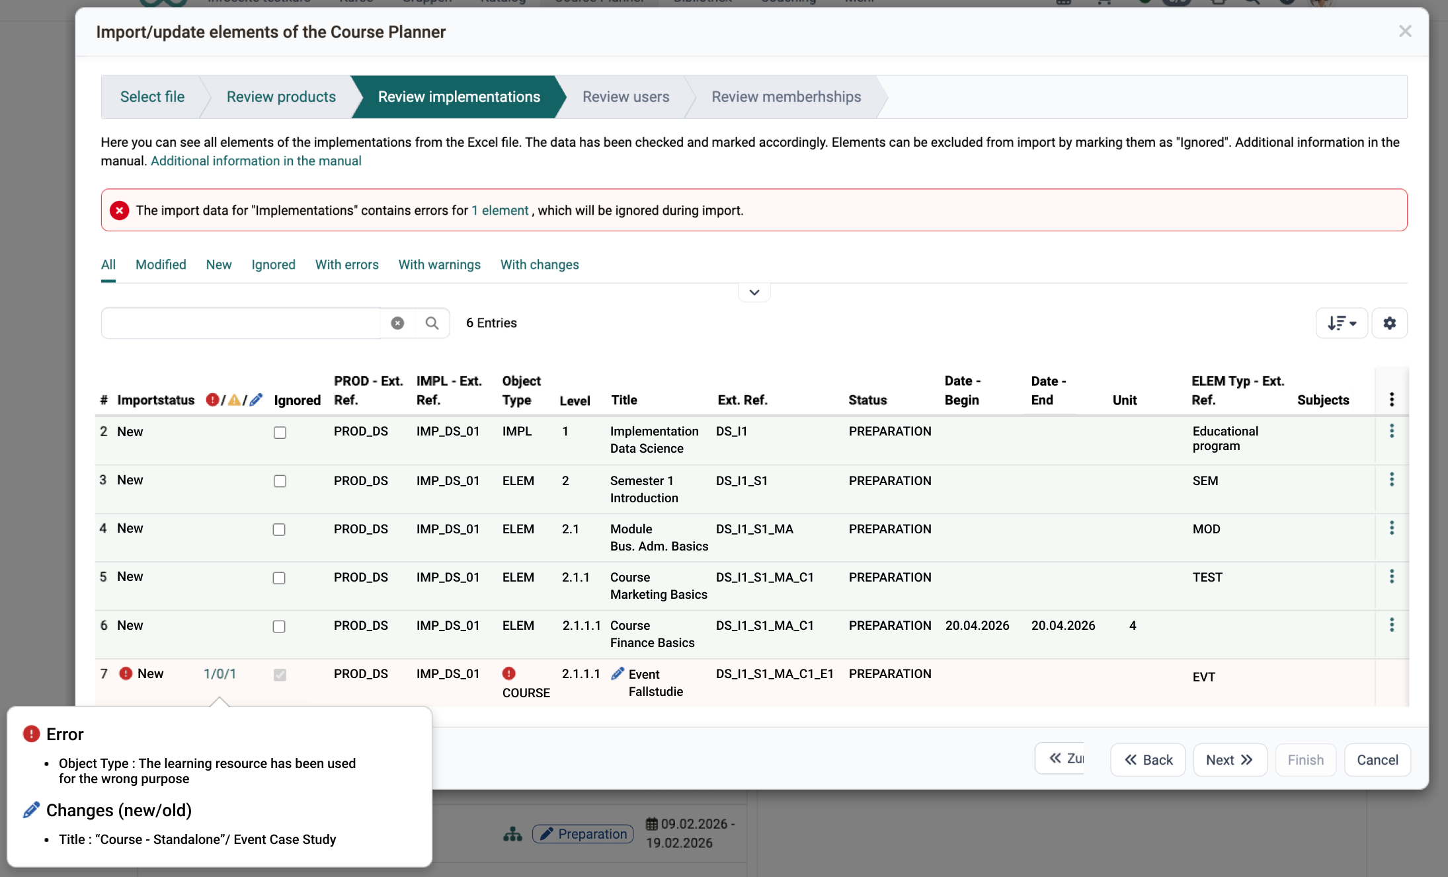Go to Select file step
This screenshot has width=1448, height=877.
152,96
